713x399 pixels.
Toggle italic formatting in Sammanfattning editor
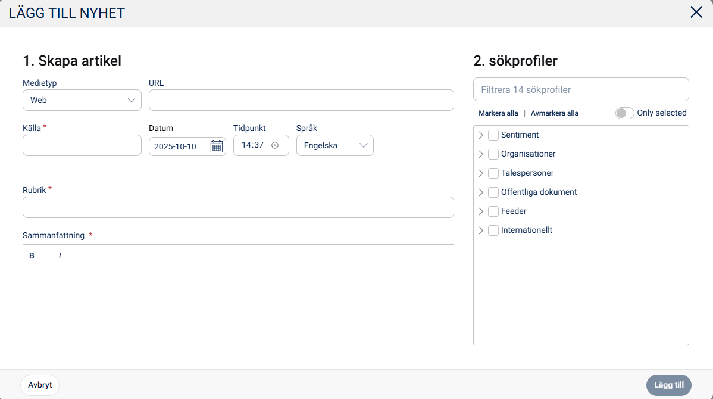tap(60, 255)
